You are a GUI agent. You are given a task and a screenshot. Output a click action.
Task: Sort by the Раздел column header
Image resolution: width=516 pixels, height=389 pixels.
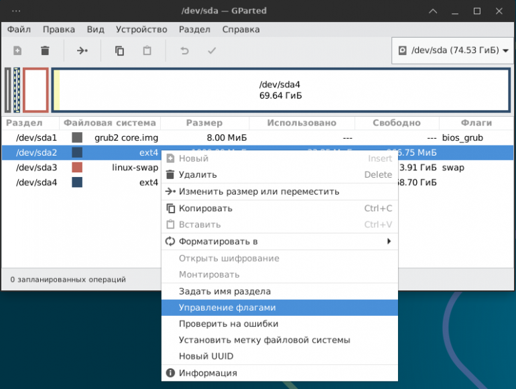pos(30,123)
